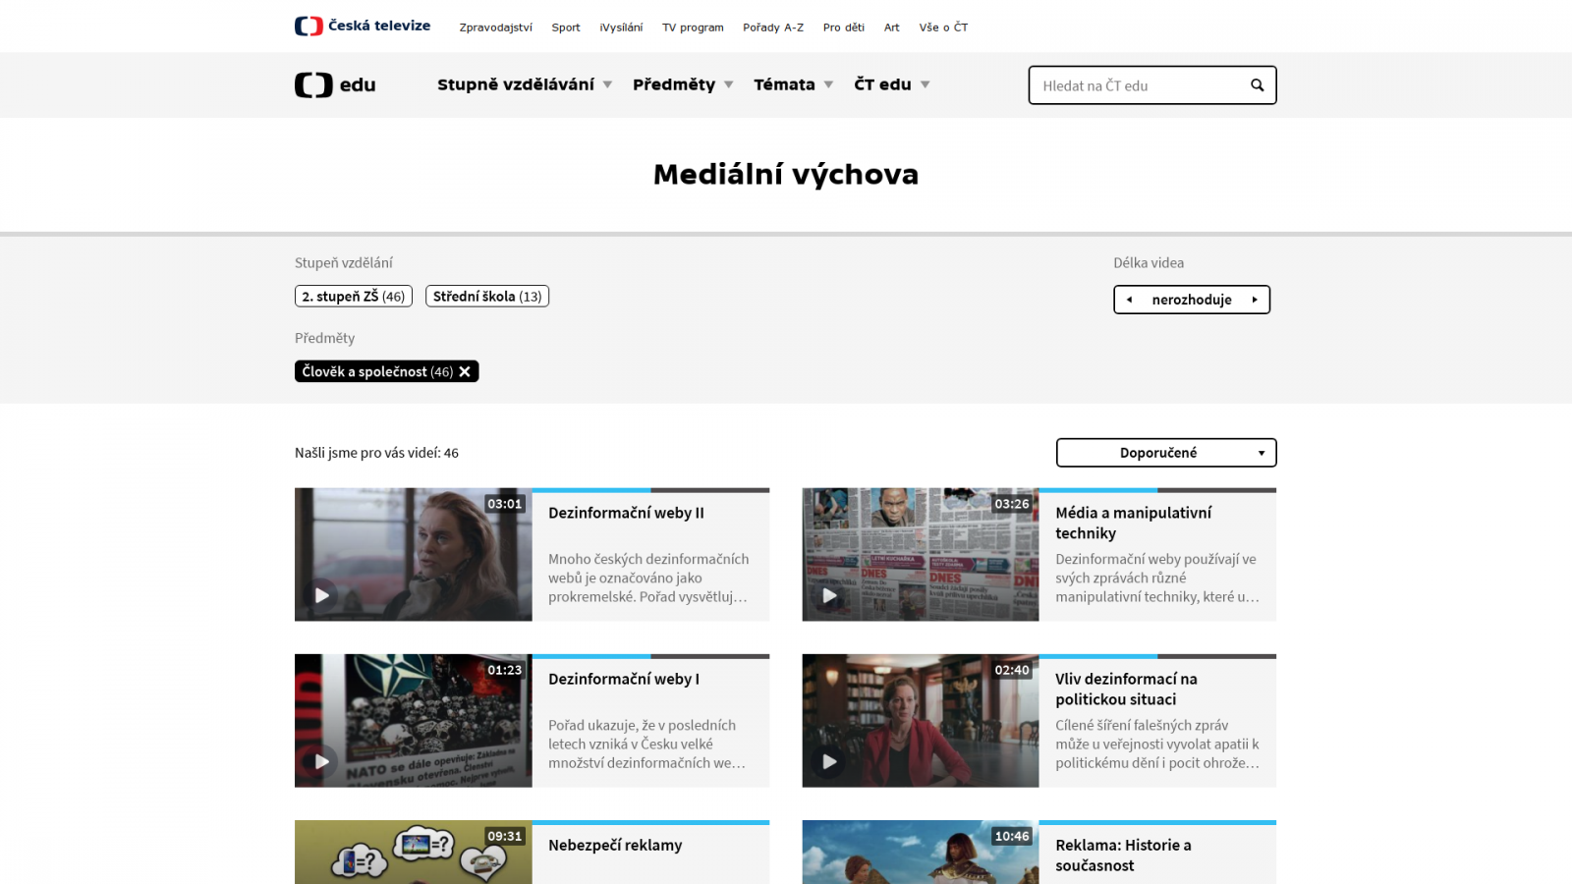Open the Dezinformační weby I title link
1572x884 pixels.
[624, 679]
